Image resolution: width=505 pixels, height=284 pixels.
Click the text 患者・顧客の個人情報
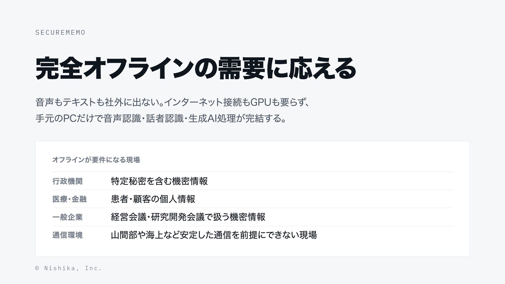tap(153, 199)
